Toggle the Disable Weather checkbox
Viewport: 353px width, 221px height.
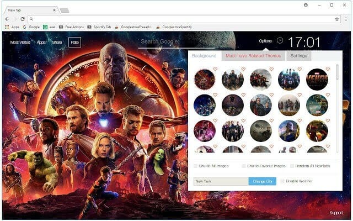coord(282,181)
